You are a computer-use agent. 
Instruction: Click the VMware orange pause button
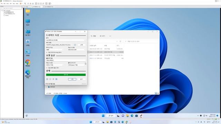tap(21, 3)
